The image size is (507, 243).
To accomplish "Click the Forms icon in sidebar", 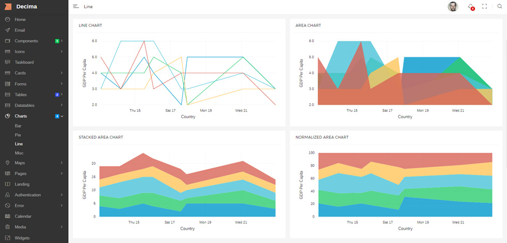I will [8, 84].
